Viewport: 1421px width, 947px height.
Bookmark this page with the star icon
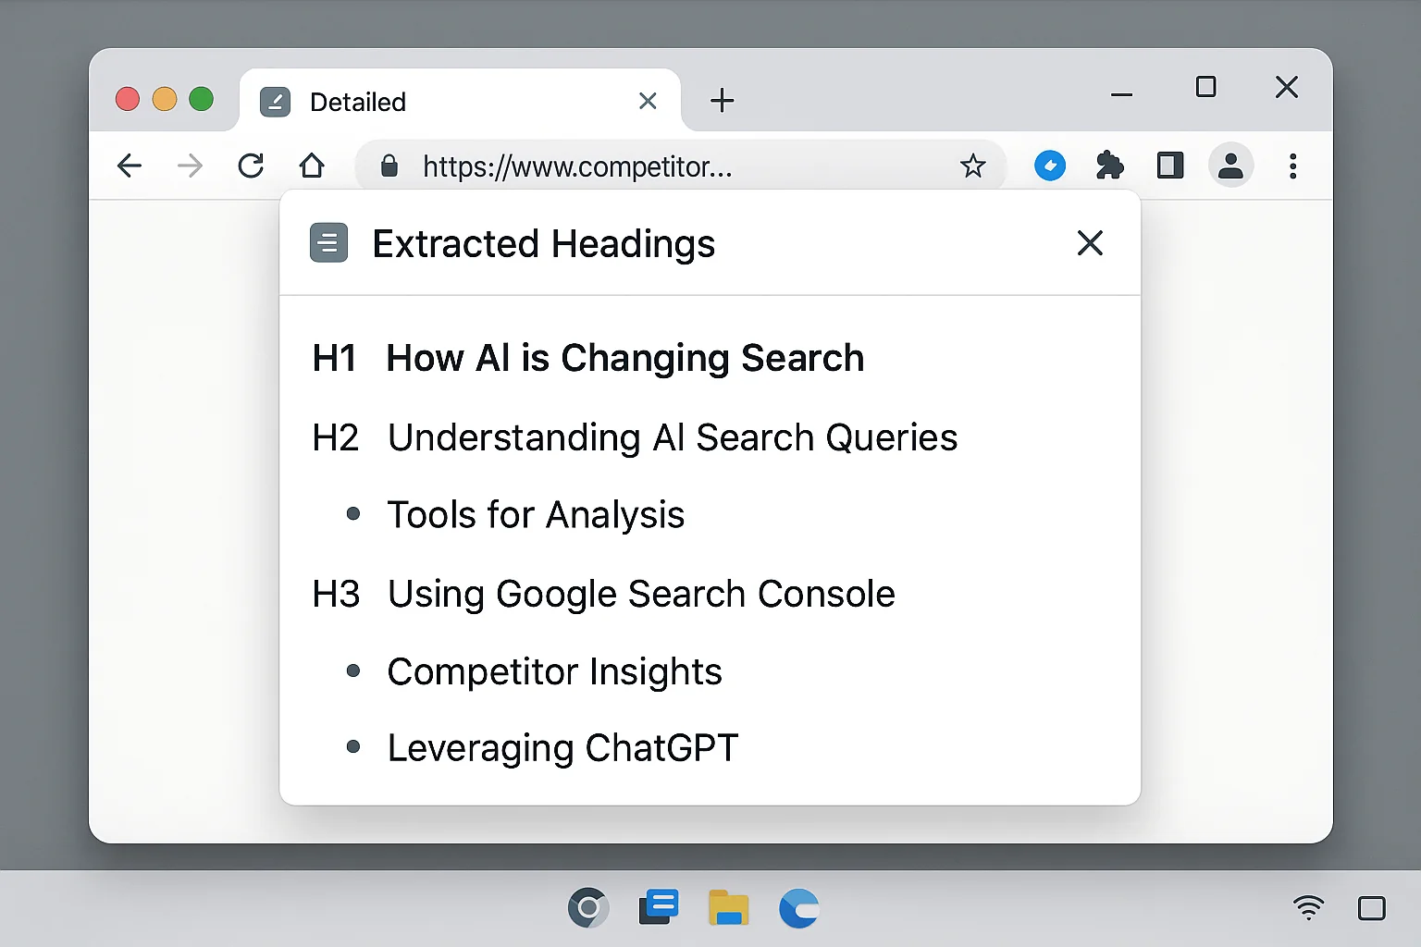point(973,166)
